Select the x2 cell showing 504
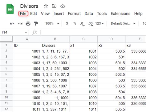The image size is (146, 112). click(x=112, y=92)
